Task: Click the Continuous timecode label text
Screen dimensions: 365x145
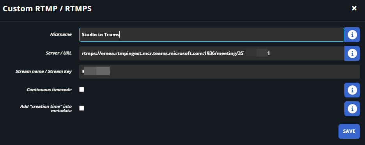Action: 49,90
